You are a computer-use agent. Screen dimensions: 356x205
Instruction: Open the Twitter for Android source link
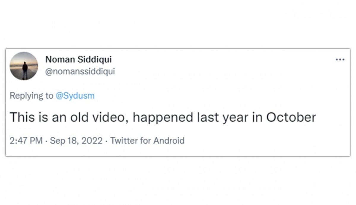pos(147,140)
